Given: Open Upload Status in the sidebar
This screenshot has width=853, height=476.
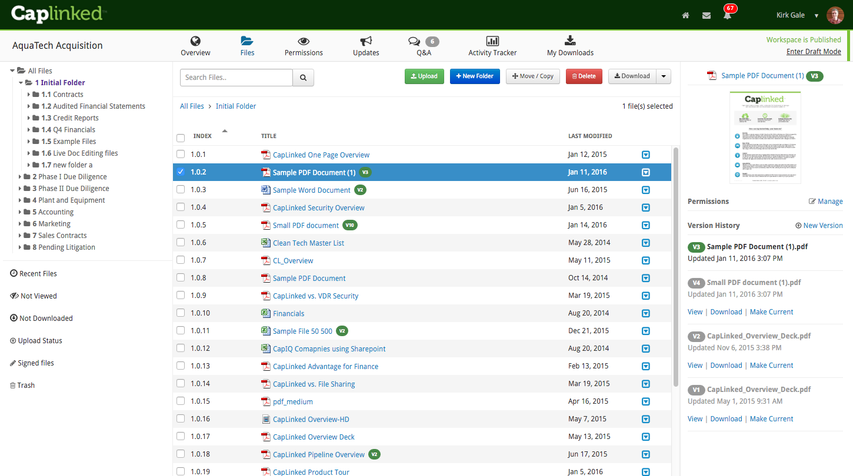Looking at the screenshot, I should (x=36, y=341).
